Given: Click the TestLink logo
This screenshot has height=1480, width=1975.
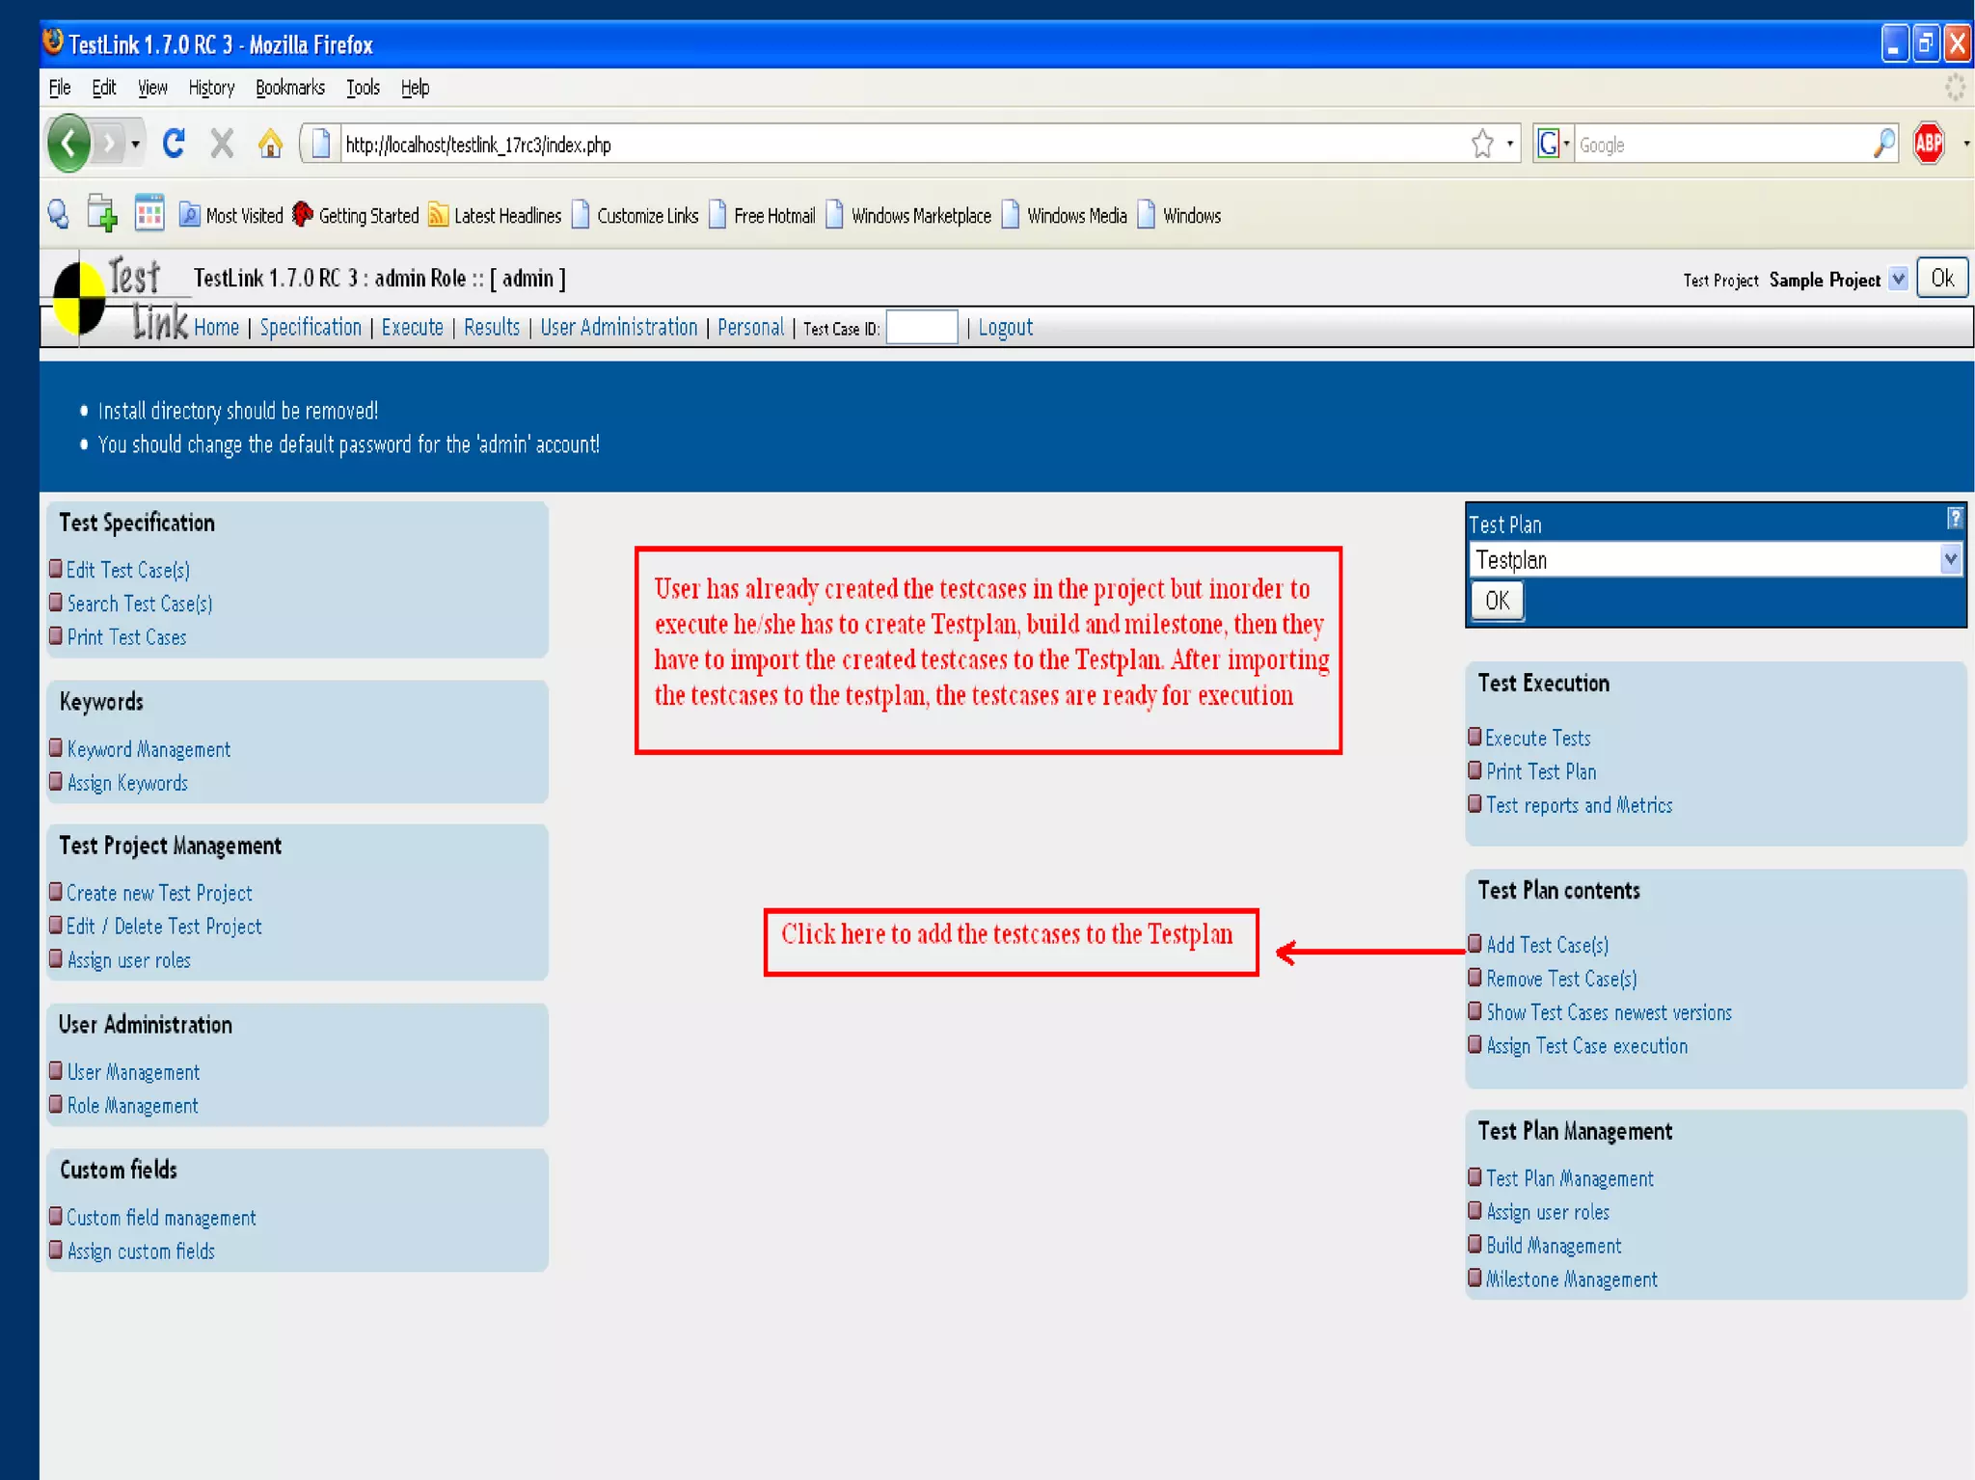Looking at the screenshot, I should click(121, 299).
